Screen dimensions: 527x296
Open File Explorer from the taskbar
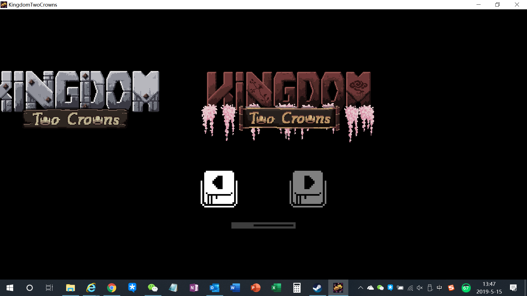tap(71, 288)
